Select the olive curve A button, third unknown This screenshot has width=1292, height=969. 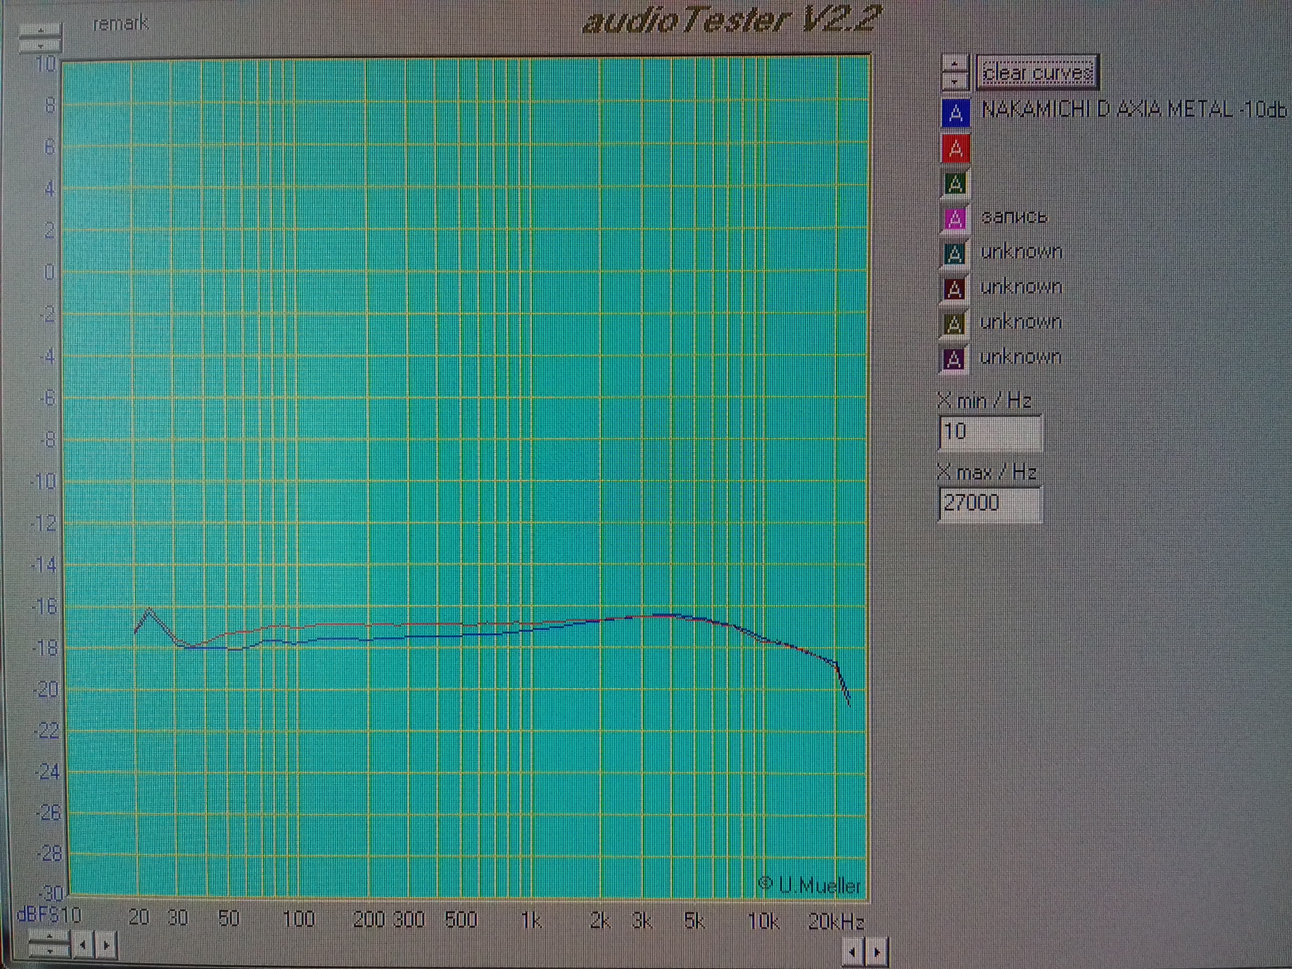pos(954,324)
